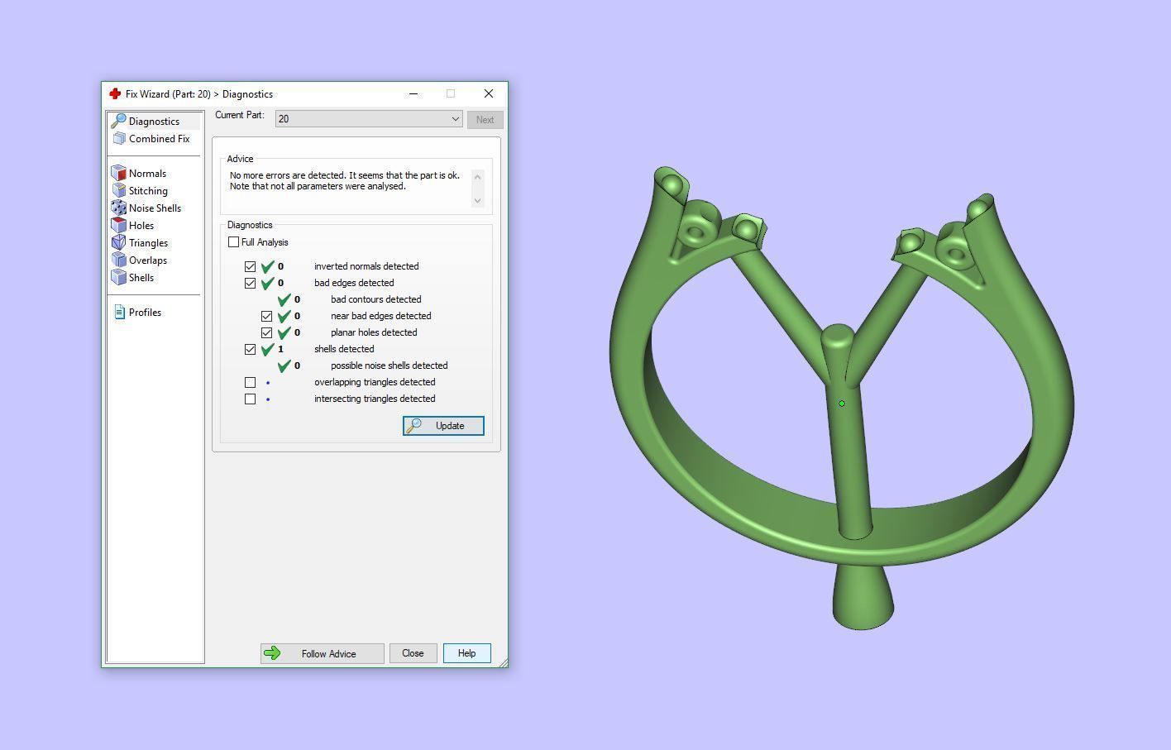Open the Noise Shells page label

click(x=155, y=208)
